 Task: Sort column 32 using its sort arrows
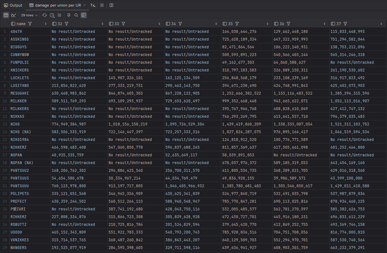103,24
